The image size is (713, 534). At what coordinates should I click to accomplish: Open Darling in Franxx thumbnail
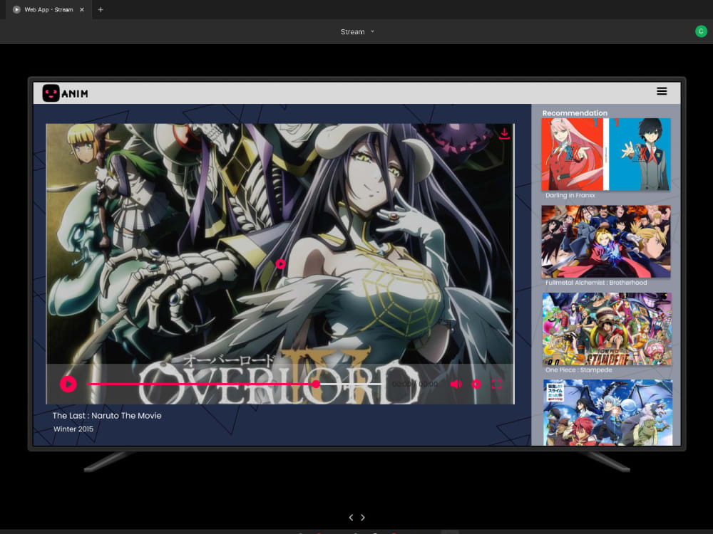(x=605, y=155)
